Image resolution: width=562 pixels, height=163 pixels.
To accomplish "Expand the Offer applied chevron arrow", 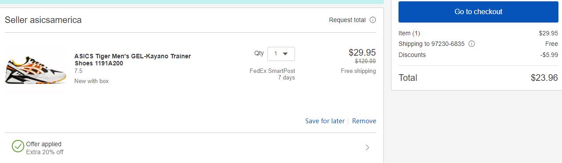I will 367,148.
